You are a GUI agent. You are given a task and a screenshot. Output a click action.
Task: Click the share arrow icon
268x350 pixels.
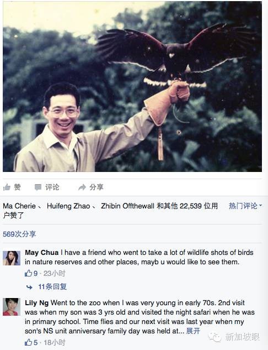click(x=82, y=187)
